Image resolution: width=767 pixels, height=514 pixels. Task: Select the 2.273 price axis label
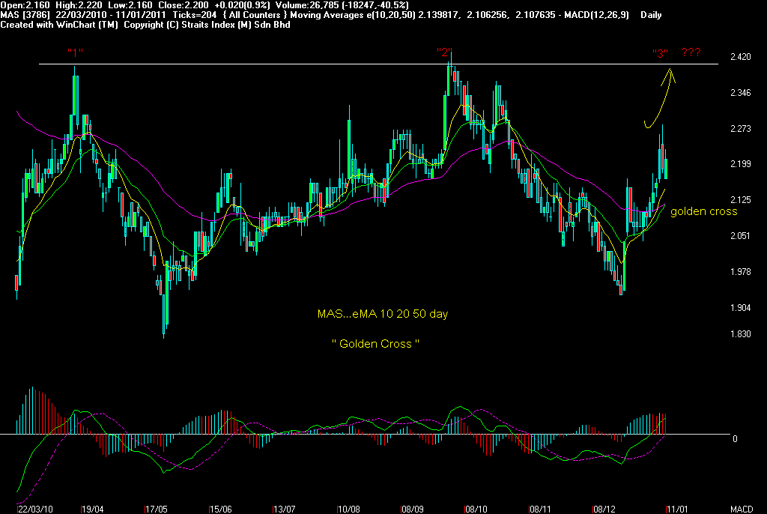click(x=741, y=129)
